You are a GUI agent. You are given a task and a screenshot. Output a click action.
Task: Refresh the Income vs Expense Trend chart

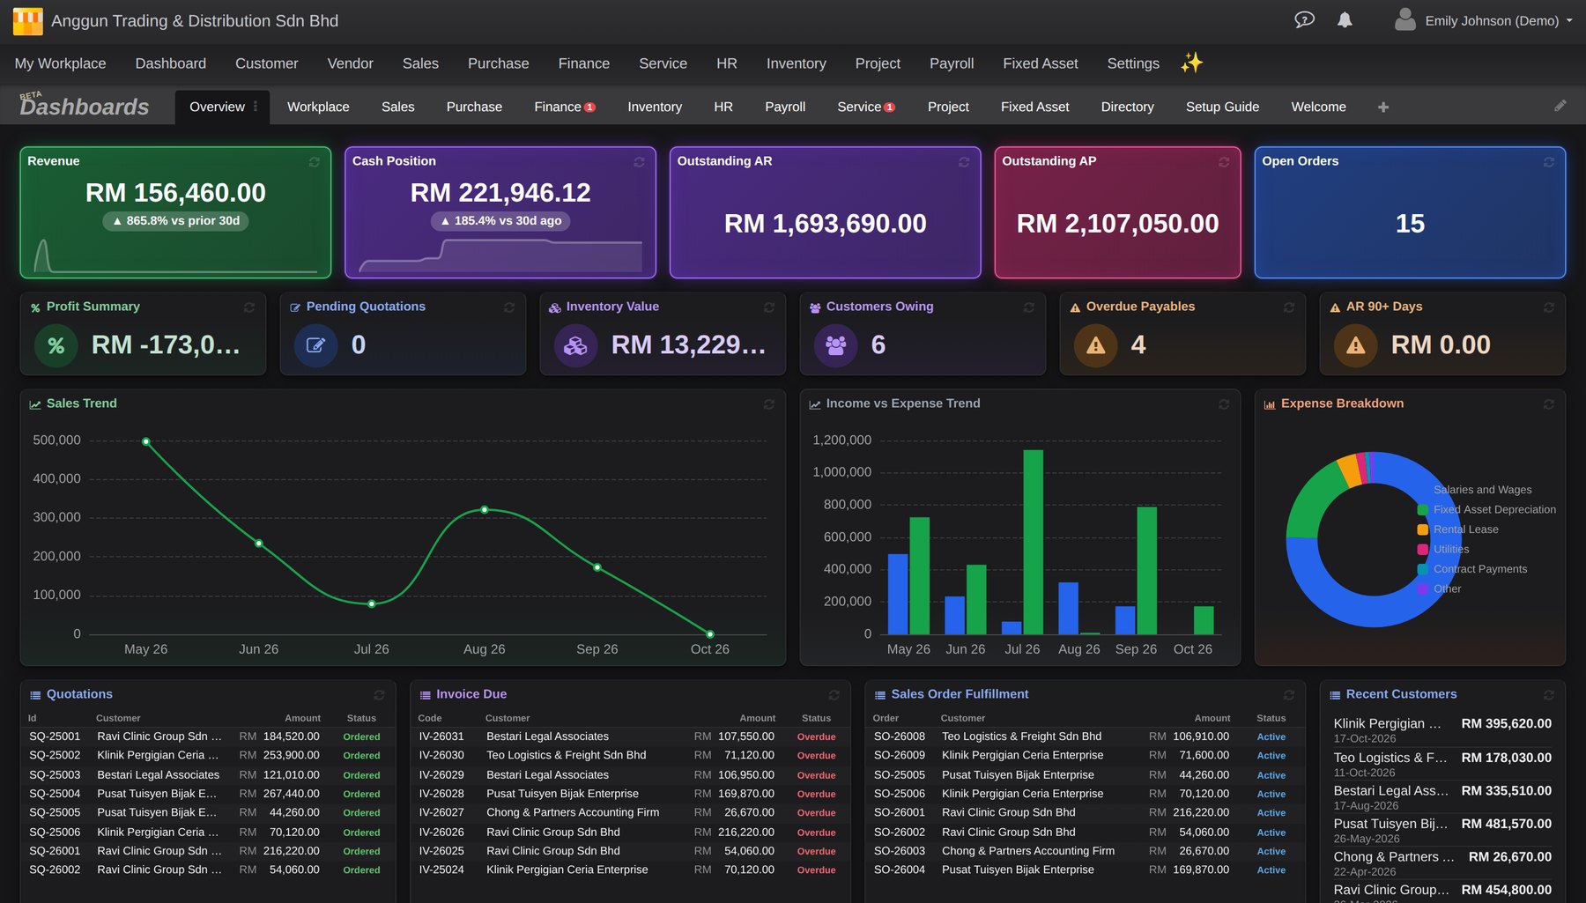[1224, 404]
